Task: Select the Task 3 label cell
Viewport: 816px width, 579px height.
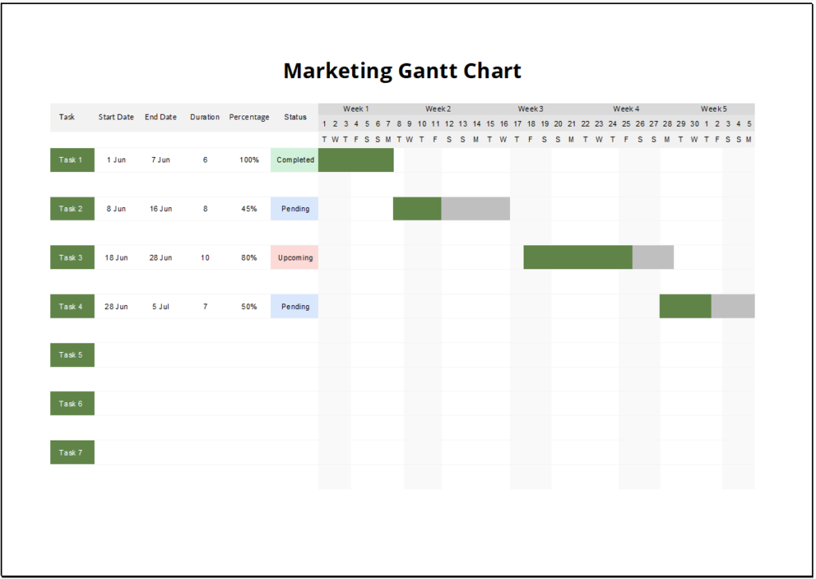Action: pyautogui.click(x=72, y=257)
